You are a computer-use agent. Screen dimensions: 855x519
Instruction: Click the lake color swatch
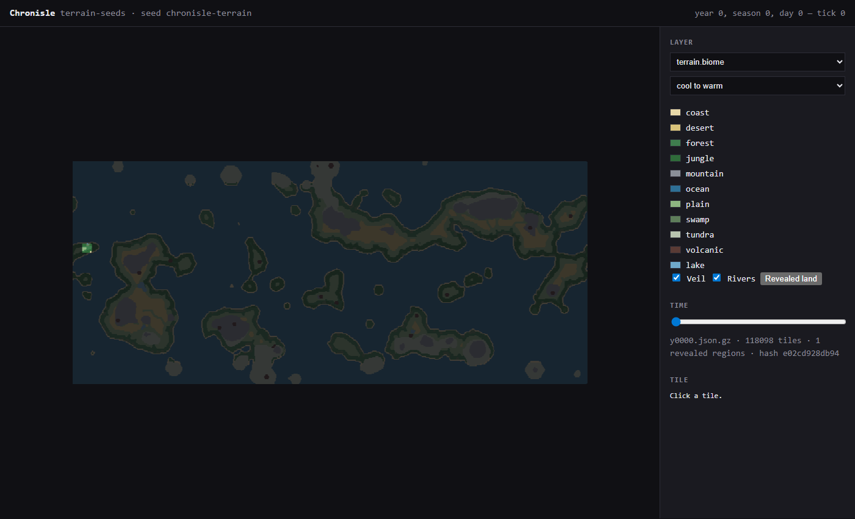coord(675,265)
